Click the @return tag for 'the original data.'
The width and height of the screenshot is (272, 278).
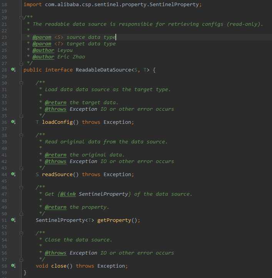(56, 155)
